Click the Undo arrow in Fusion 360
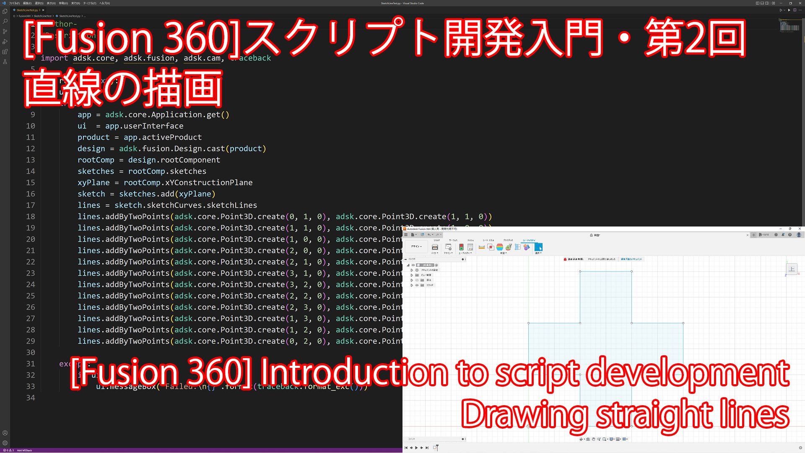Image resolution: width=805 pixels, height=453 pixels. click(x=429, y=234)
